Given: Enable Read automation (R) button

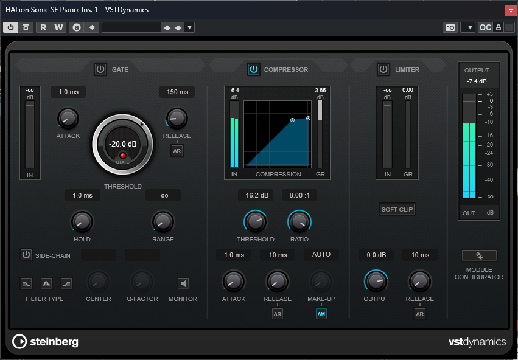Looking at the screenshot, I should 43,27.
